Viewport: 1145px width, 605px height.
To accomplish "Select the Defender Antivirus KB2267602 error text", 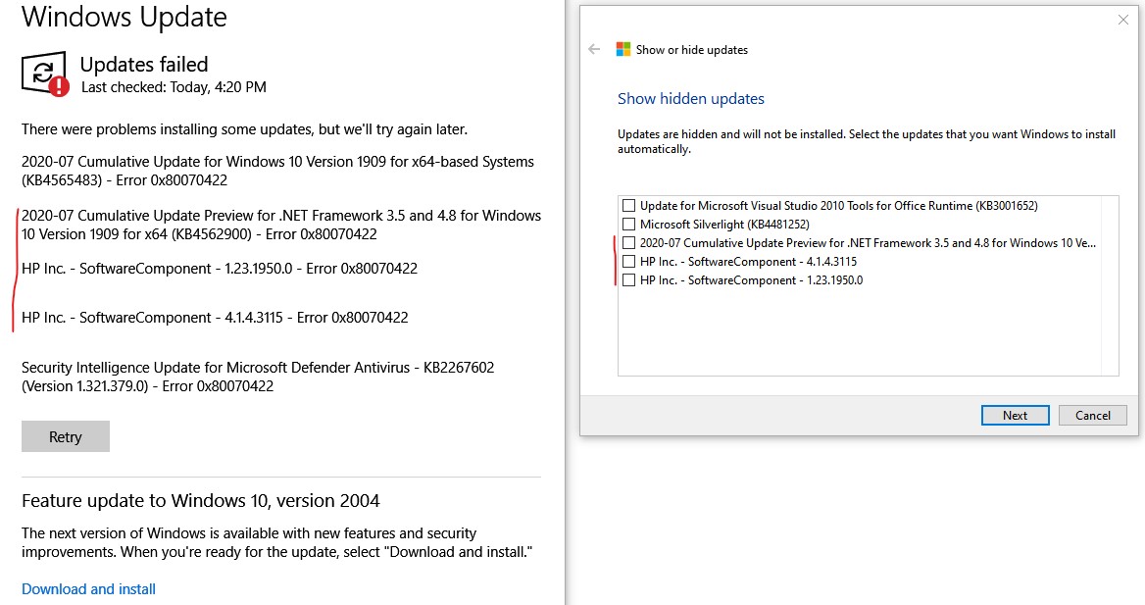I will click(258, 377).
